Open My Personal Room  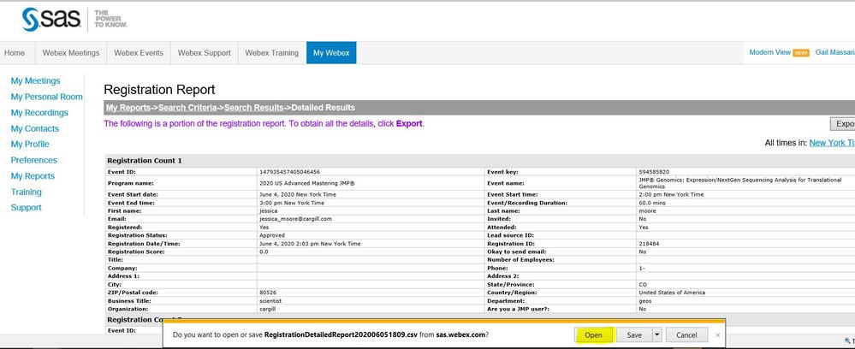pyautogui.click(x=47, y=97)
